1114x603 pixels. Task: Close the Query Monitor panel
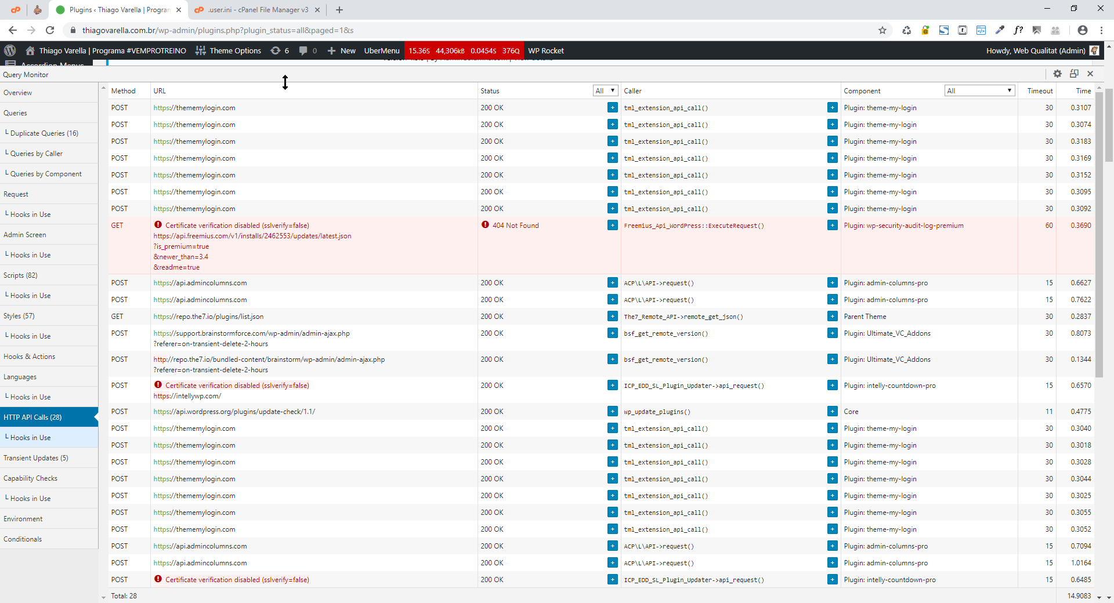1090,74
